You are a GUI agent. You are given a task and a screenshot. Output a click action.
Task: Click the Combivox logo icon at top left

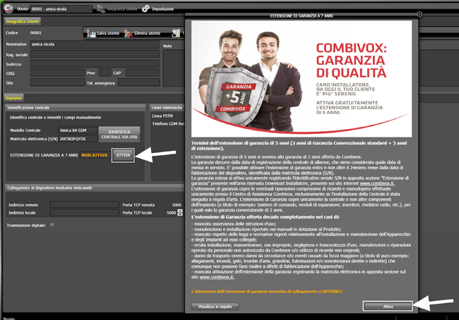(x=8, y=8)
